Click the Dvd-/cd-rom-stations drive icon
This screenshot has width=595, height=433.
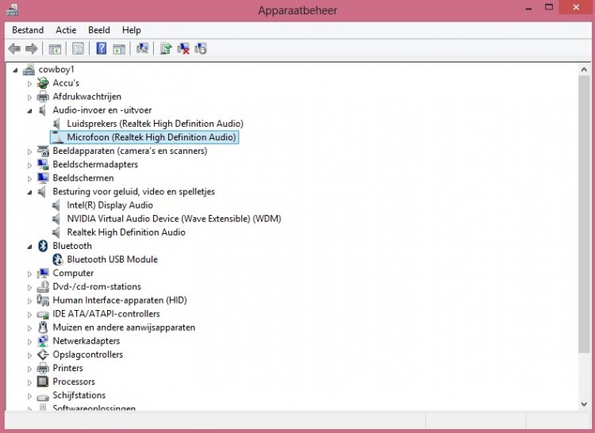tap(43, 286)
